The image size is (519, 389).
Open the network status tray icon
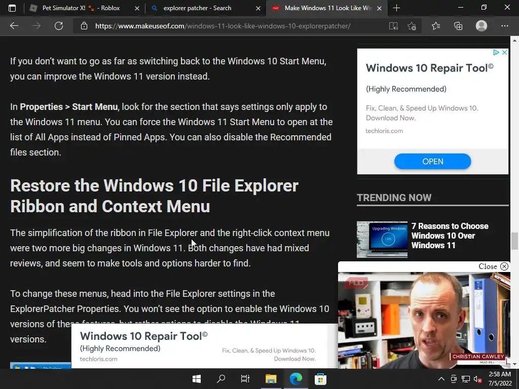(x=466, y=379)
